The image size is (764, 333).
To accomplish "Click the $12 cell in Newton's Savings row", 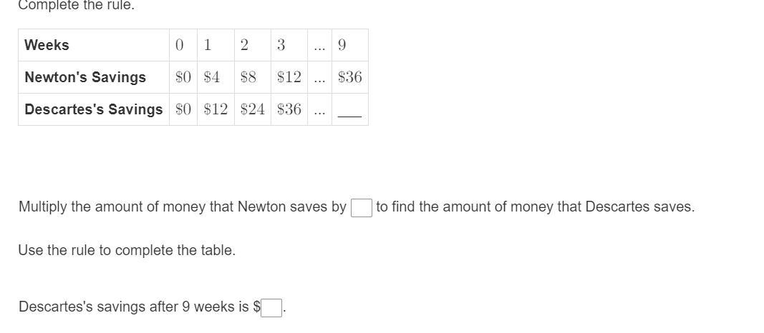I will [x=289, y=77].
